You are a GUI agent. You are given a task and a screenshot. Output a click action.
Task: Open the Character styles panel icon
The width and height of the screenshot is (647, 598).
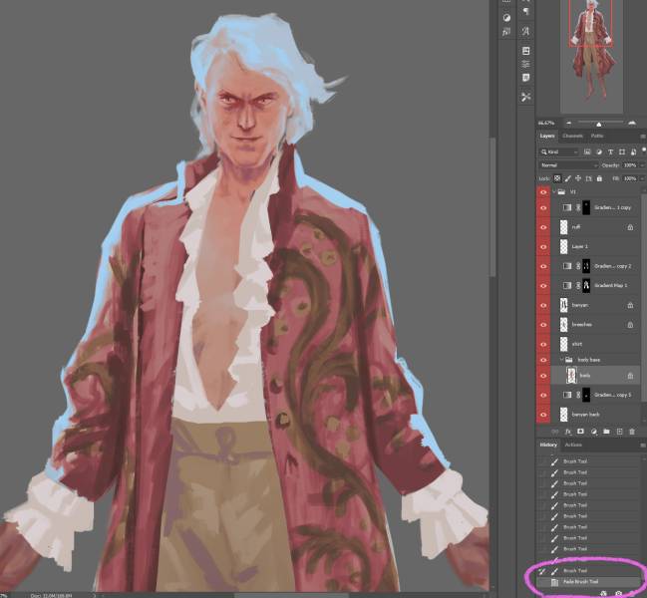[526, 33]
